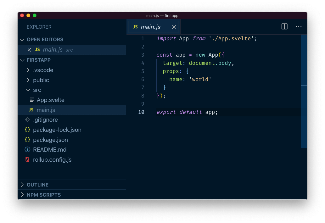
Task: Expand the public folder
Action: tap(28, 80)
